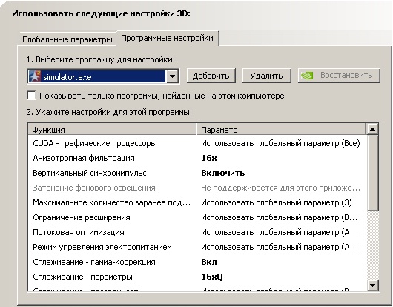Click the scrollbar down arrow in the settings list

372,285
